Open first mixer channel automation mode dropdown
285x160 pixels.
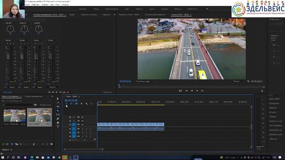(10, 40)
